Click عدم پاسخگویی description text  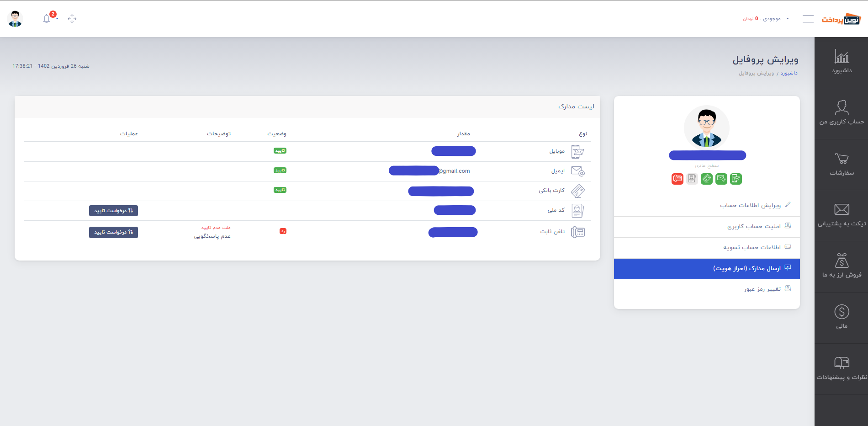[212, 236]
